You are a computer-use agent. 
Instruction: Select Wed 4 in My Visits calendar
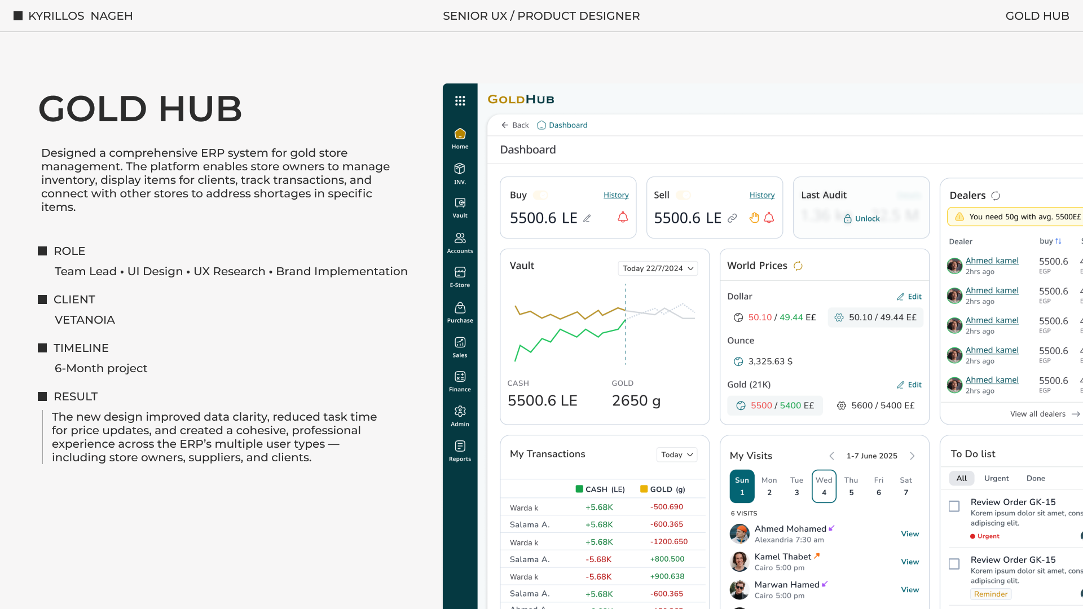tap(824, 486)
